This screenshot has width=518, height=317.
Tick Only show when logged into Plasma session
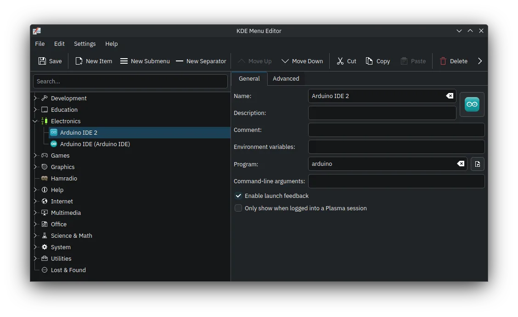238,208
